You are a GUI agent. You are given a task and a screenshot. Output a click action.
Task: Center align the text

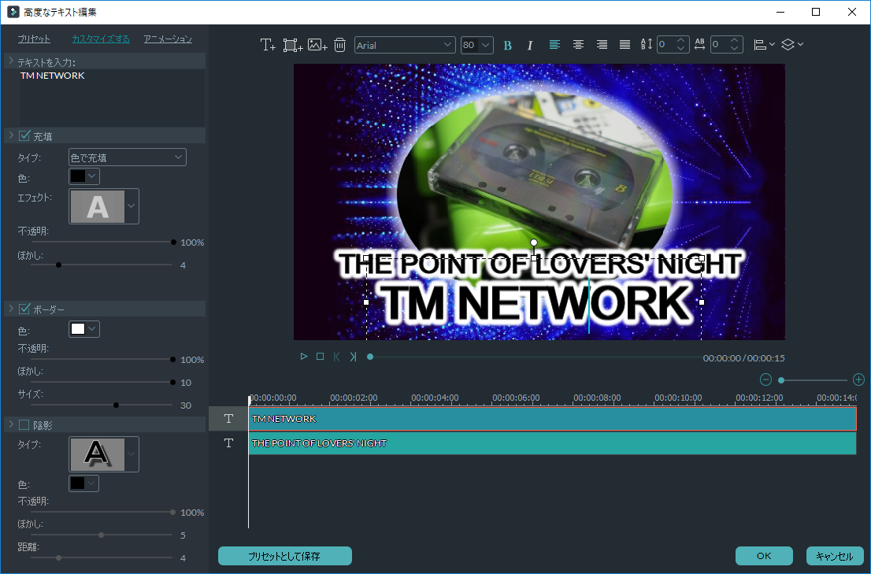point(578,45)
